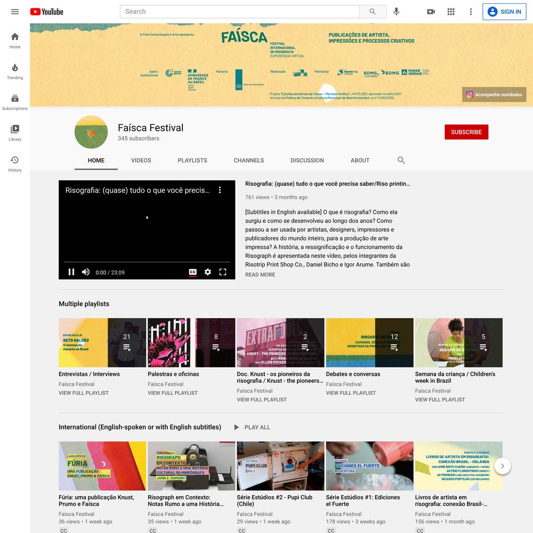Open the Fúria video thumbnail
This screenshot has width=533, height=533.
tap(102, 466)
